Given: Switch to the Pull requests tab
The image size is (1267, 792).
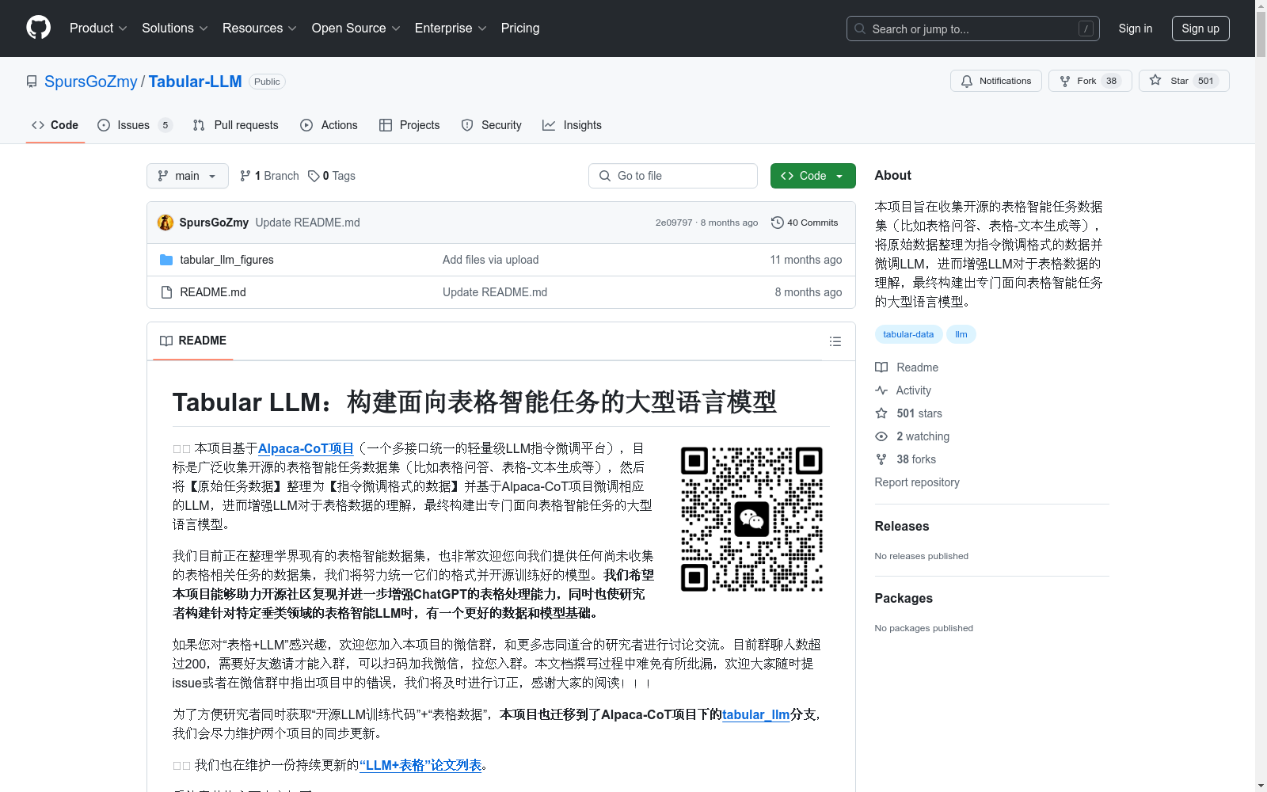Looking at the screenshot, I should pyautogui.click(x=236, y=125).
